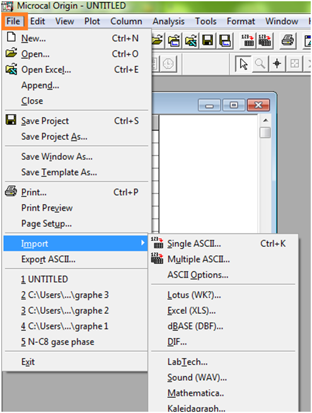312x413 pixels.
Task: Open the Analysis menu
Action: [x=168, y=21]
